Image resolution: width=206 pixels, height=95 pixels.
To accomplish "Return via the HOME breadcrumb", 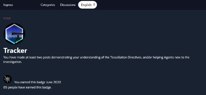I will (7, 18).
